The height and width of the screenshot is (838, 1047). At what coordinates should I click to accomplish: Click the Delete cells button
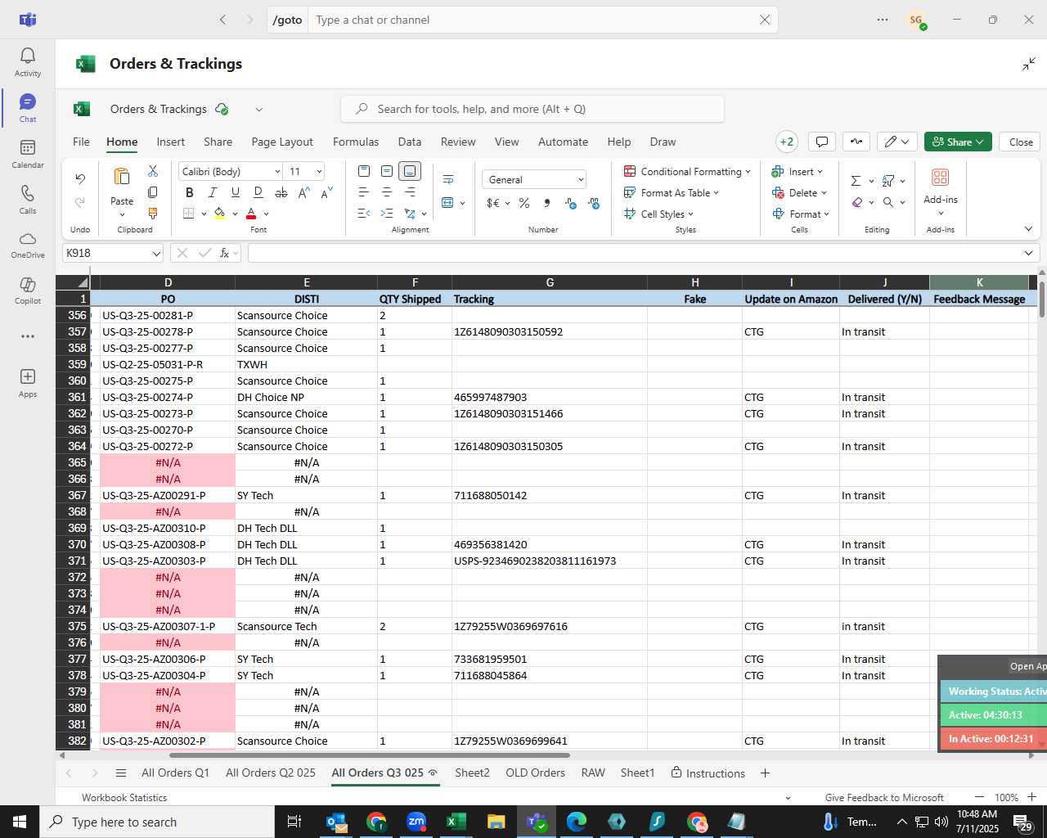click(799, 193)
